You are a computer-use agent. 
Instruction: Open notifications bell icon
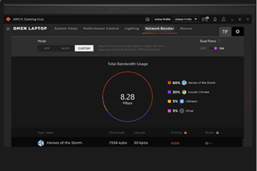click(x=215, y=19)
